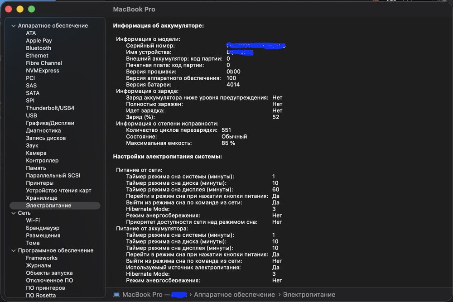Image resolution: width=453 pixels, height=302 pixels.
Task: Select Тома under Сеть
Action: click(x=33, y=243)
